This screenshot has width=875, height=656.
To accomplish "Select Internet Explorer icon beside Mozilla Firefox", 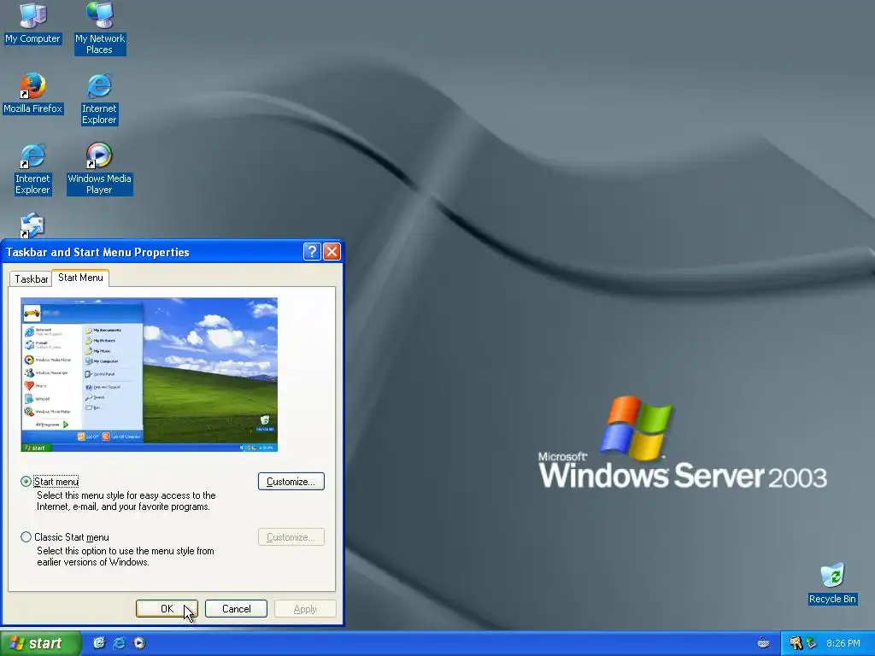I will [99, 99].
